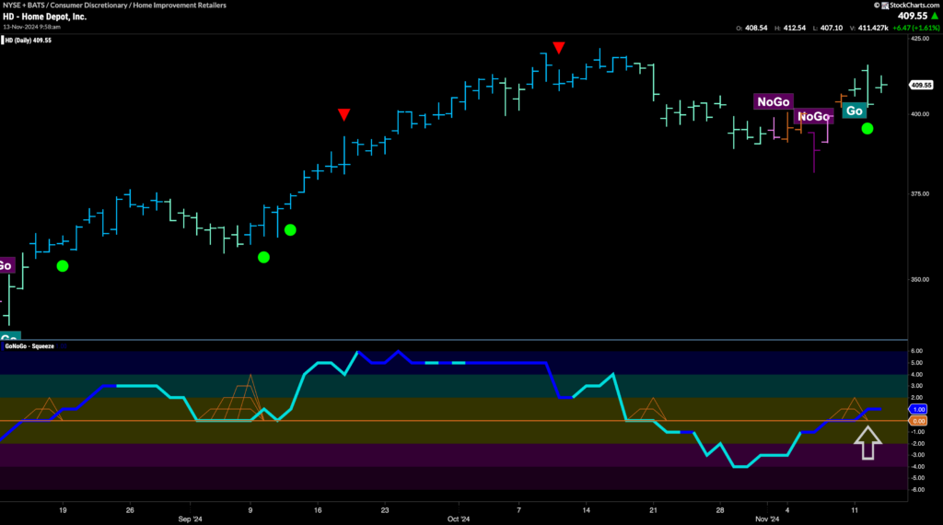Click the upper-left purple NoGo label

tap(772, 101)
